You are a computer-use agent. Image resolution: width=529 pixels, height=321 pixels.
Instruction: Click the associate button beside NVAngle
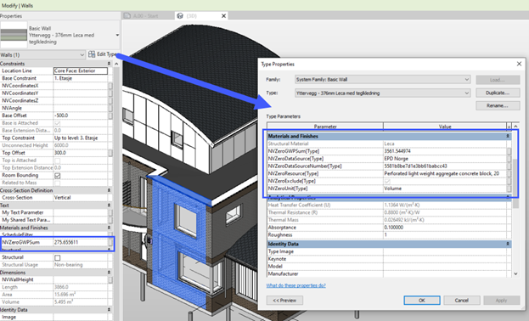point(110,108)
